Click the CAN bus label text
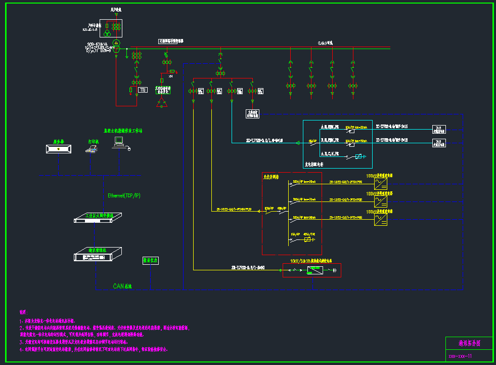Viewport: 496px width, 365px height. 122,286
